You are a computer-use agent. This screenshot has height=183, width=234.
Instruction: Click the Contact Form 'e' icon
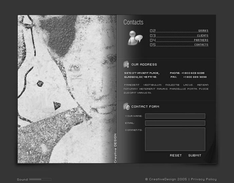click(126, 107)
